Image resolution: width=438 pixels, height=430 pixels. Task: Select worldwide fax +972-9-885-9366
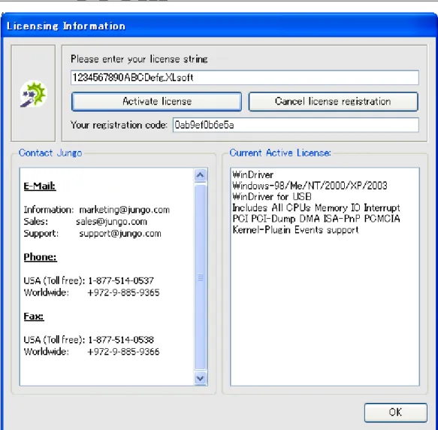123,351
